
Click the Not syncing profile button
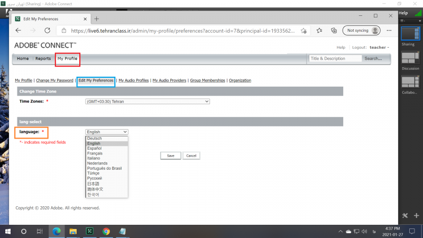361,31
